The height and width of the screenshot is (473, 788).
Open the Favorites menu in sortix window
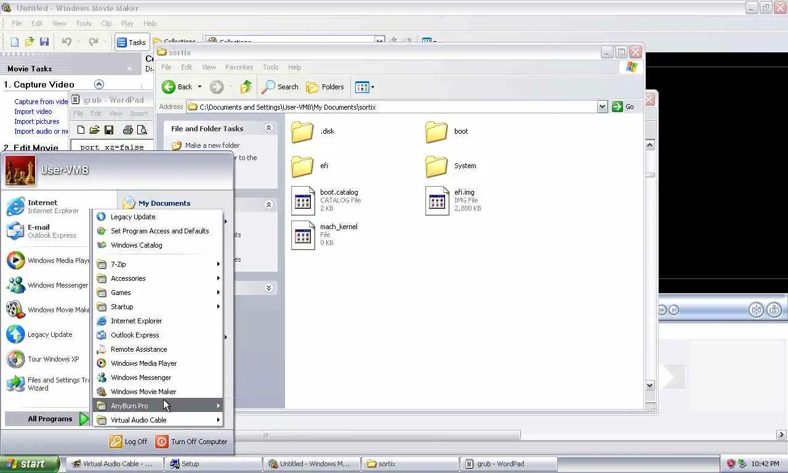(239, 67)
